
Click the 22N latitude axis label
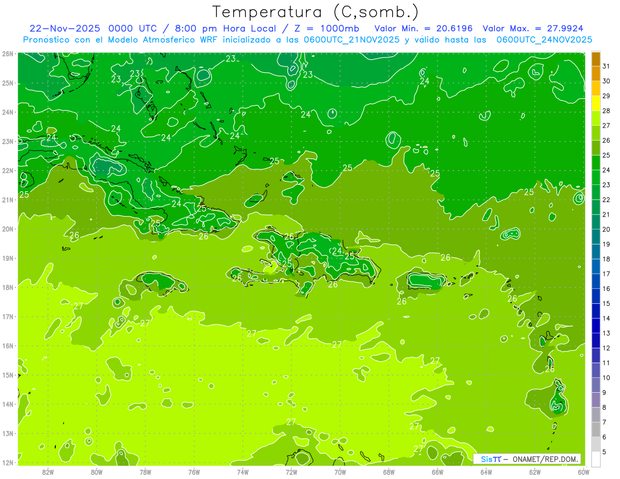pyautogui.click(x=7, y=171)
